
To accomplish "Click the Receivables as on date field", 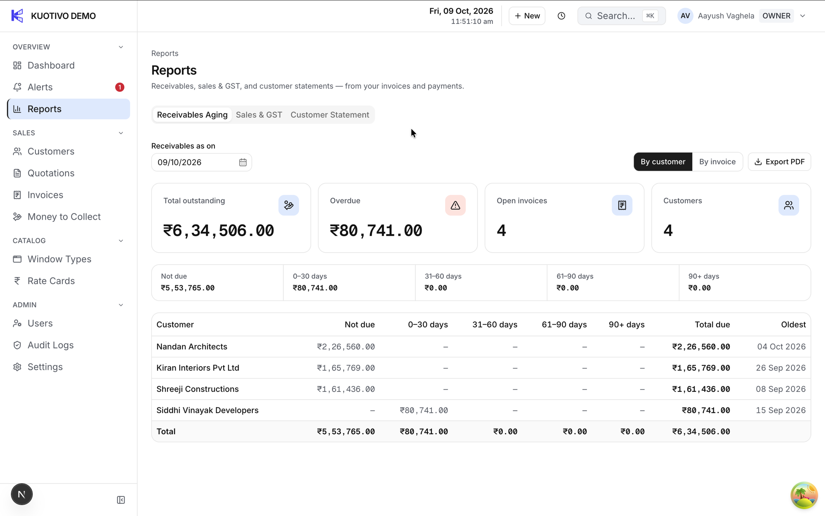I will tap(201, 162).
